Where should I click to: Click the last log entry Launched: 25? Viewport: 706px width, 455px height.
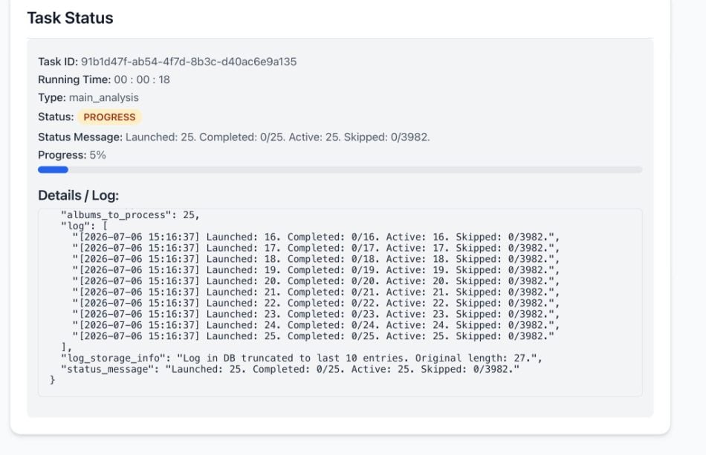[313, 336]
